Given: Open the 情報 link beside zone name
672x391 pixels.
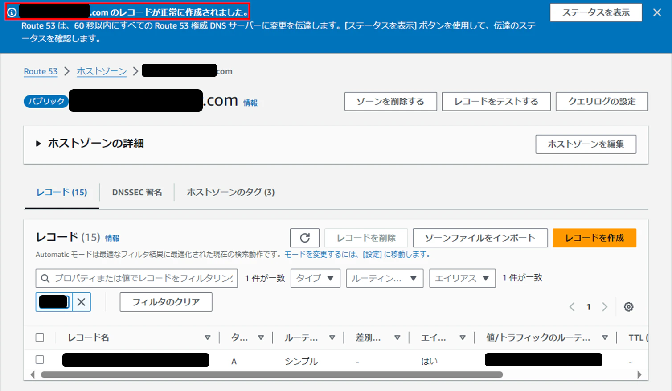Looking at the screenshot, I should tap(250, 103).
